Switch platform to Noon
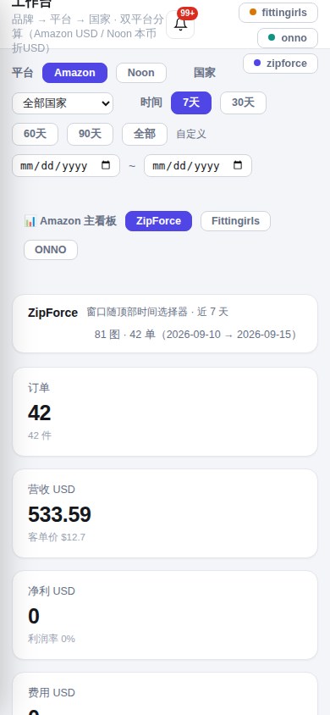 (x=141, y=73)
